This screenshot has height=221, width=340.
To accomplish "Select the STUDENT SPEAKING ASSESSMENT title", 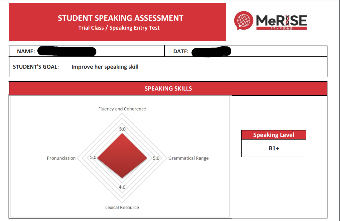I will [121, 18].
